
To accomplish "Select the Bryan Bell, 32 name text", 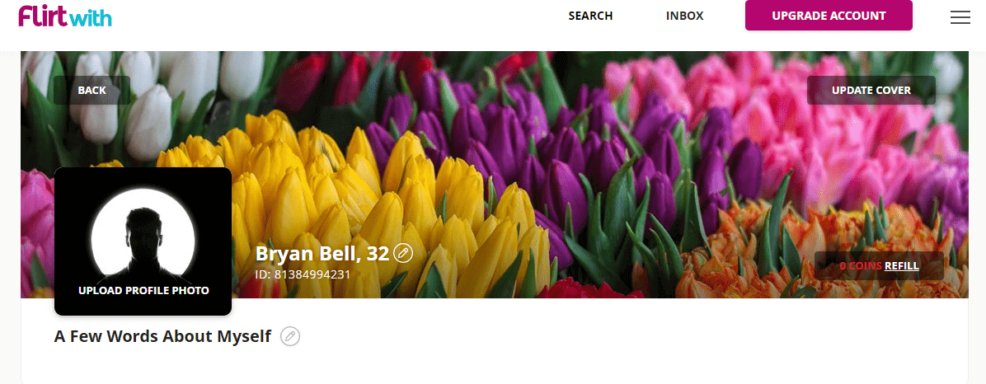I will [x=322, y=254].
